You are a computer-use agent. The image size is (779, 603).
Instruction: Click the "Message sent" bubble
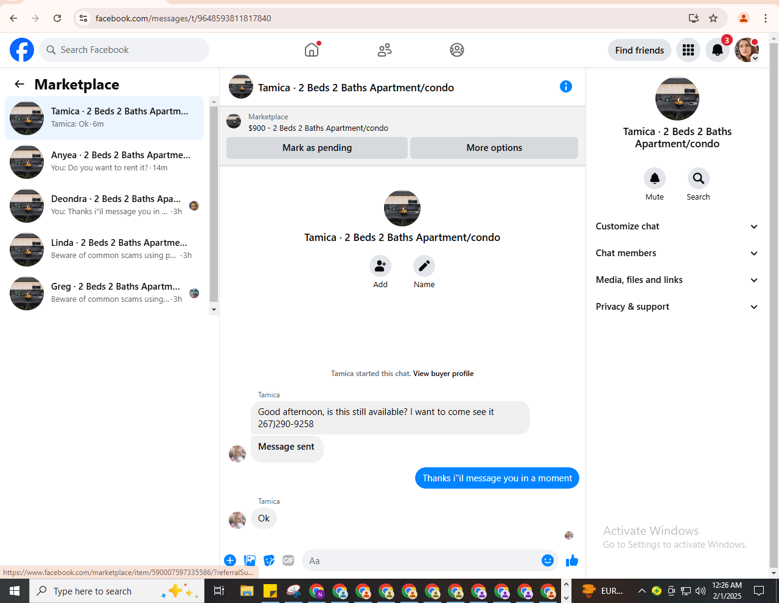[287, 448]
